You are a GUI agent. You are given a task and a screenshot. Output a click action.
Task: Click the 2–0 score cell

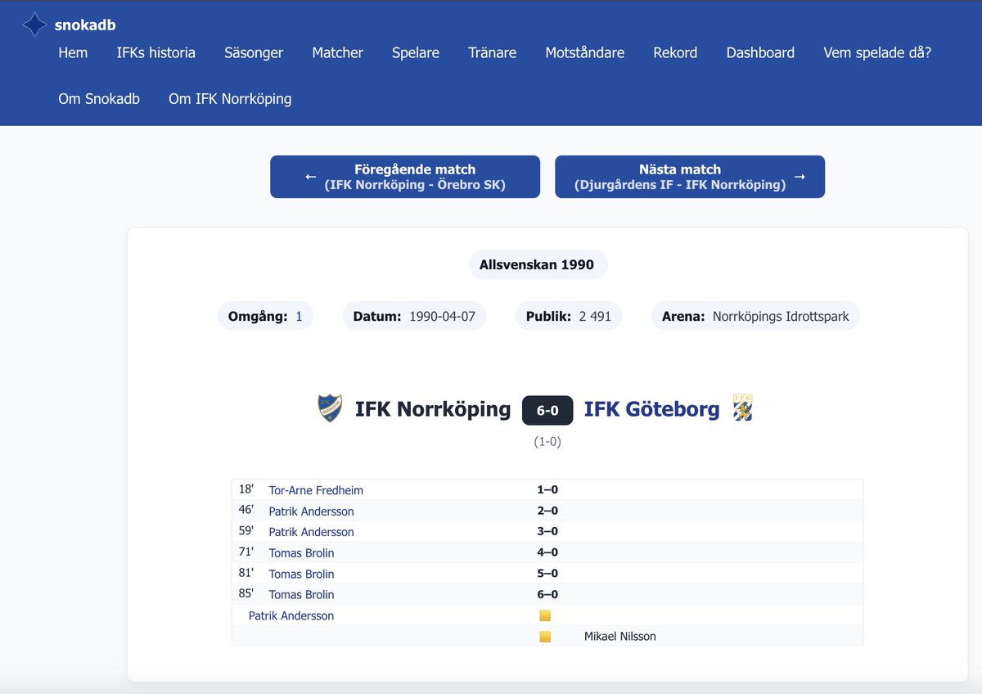click(547, 511)
